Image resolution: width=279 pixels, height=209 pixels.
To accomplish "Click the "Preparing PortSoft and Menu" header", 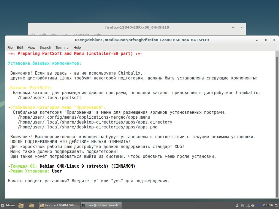I will click(x=75, y=54).
